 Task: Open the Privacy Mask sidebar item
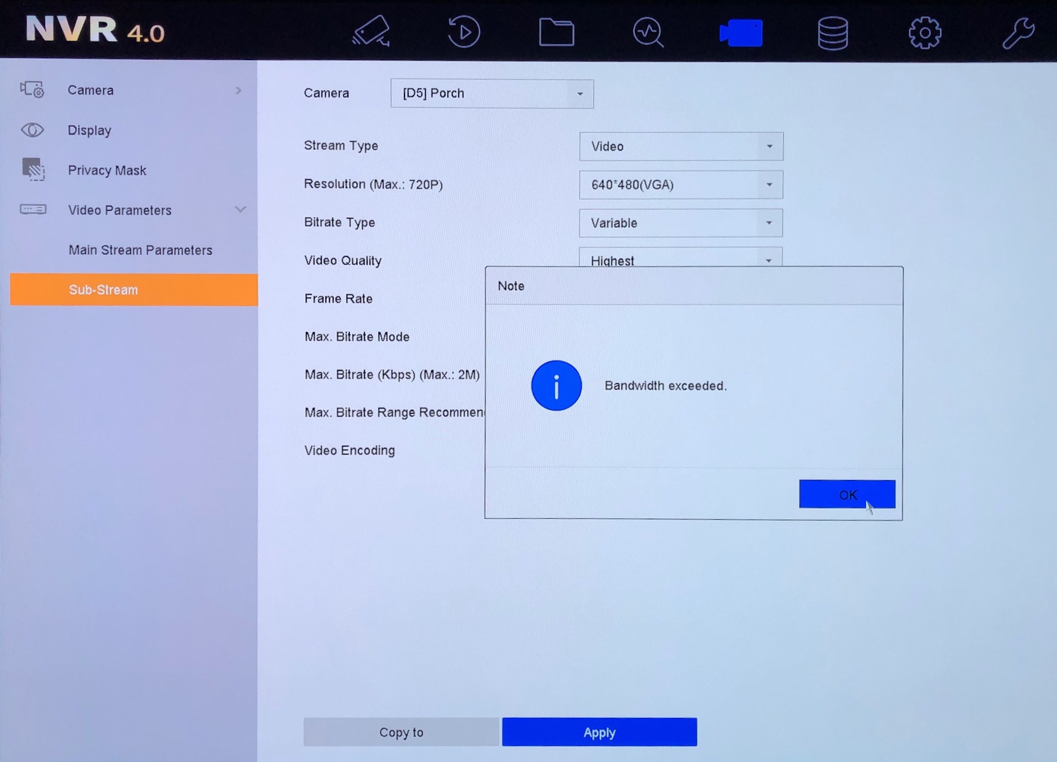(x=107, y=170)
